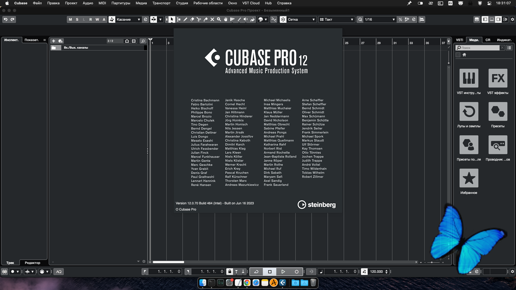The width and height of the screenshot is (516, 290).
Task: Open Loops and samples tile
Action: 469,111
